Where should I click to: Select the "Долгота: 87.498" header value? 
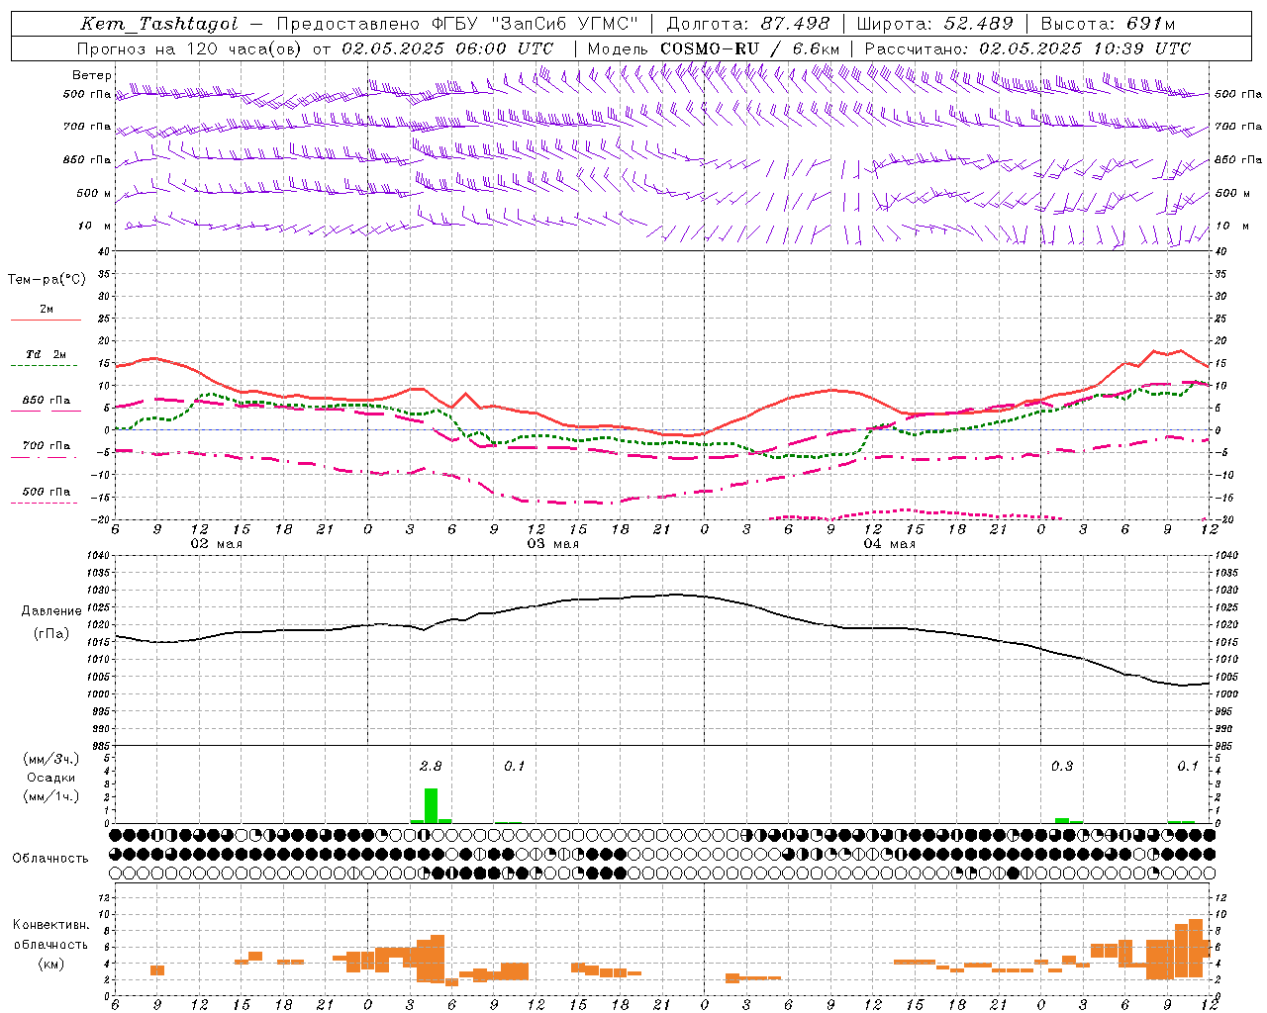[x=748, y=24]
